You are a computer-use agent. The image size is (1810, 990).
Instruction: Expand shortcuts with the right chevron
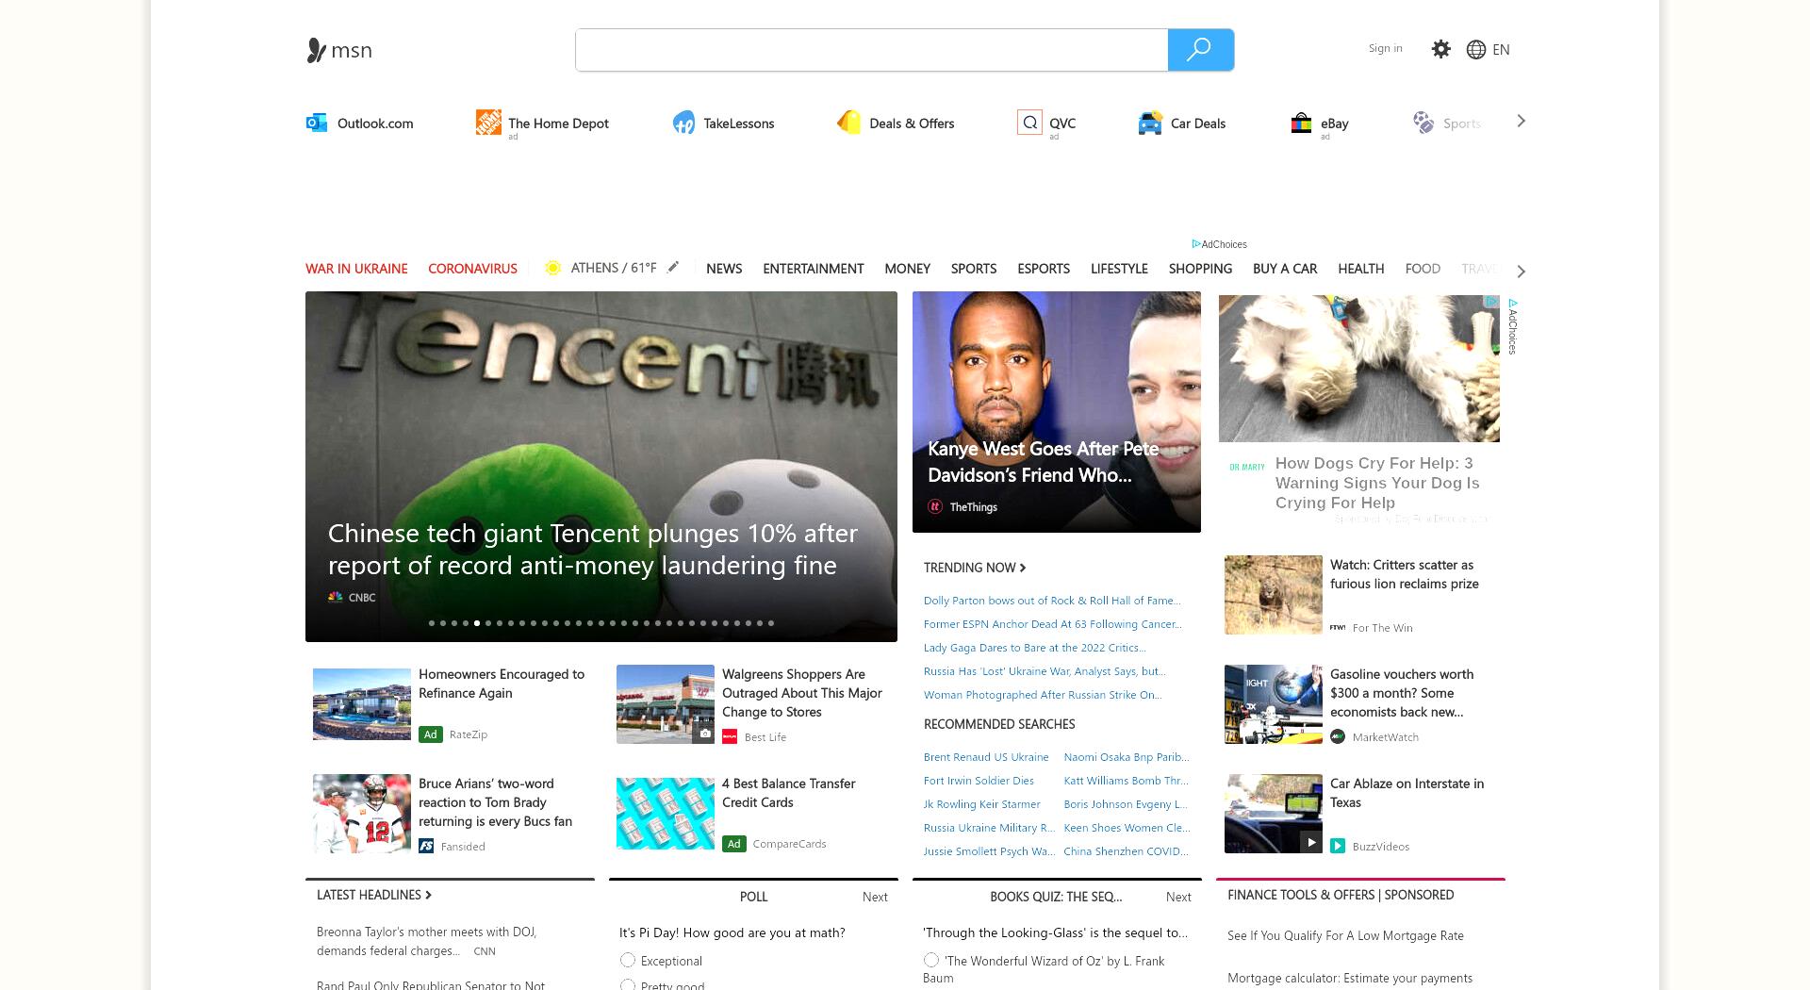1521,121
